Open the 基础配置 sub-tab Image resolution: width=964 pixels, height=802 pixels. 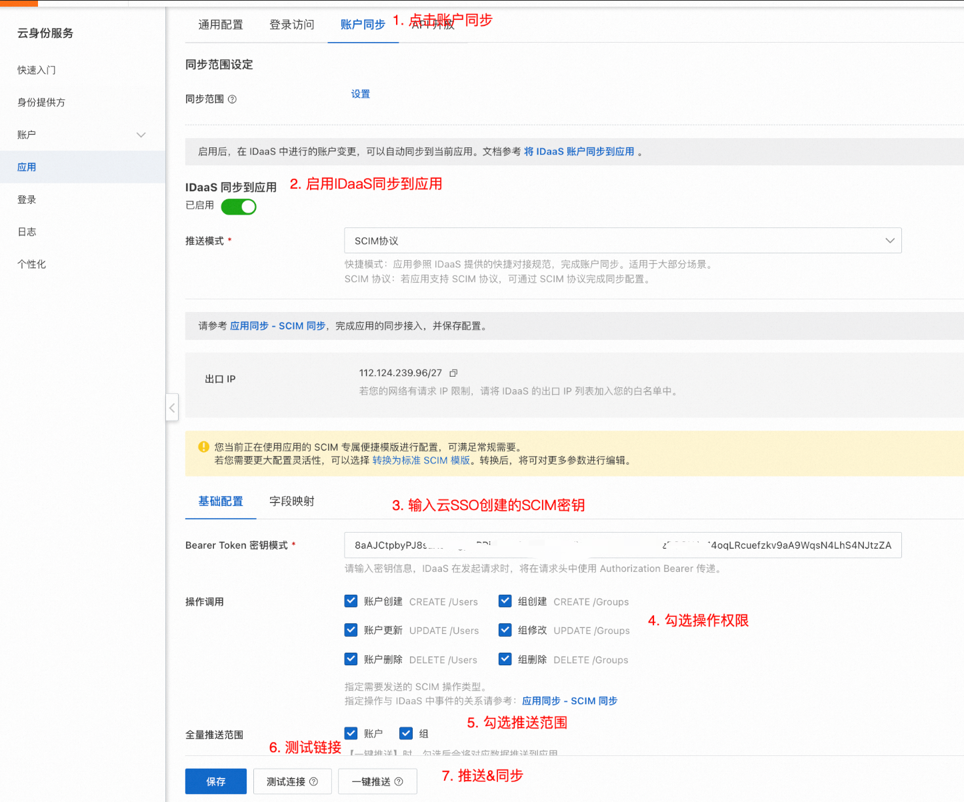click(221, 501)
